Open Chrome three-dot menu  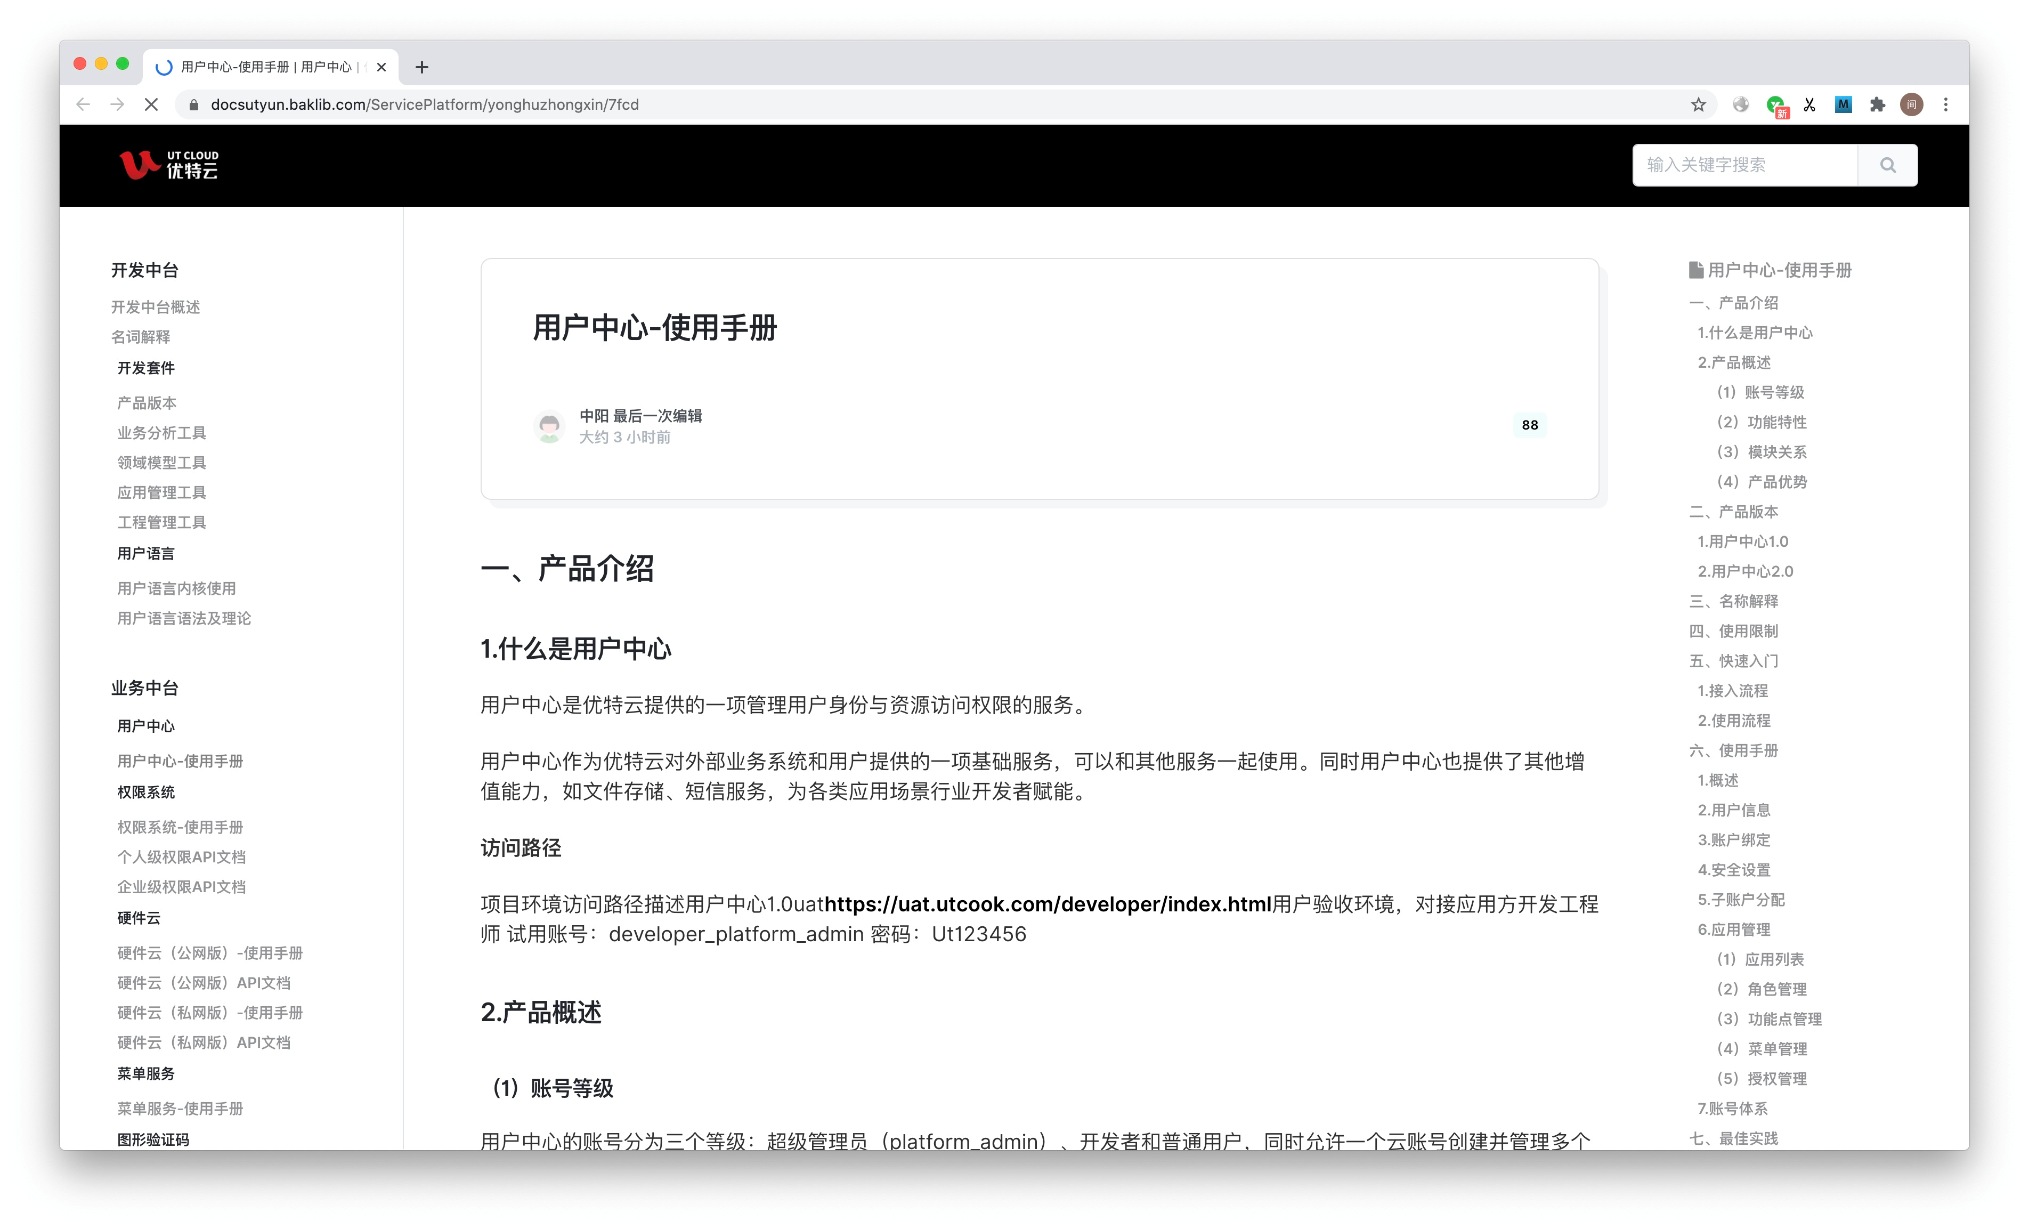(1946, 104)
